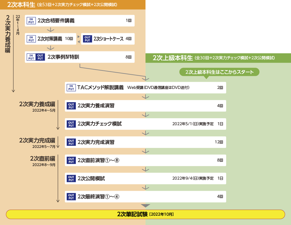Select the OUTPUT badge beside 2次実力養成演習
291x225 pixels.
point(71,106)
